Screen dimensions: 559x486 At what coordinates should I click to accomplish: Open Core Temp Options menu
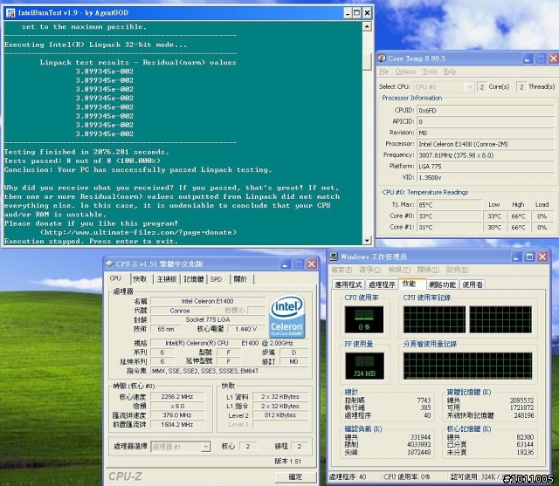pyautogui.click(x=405, y=72)
